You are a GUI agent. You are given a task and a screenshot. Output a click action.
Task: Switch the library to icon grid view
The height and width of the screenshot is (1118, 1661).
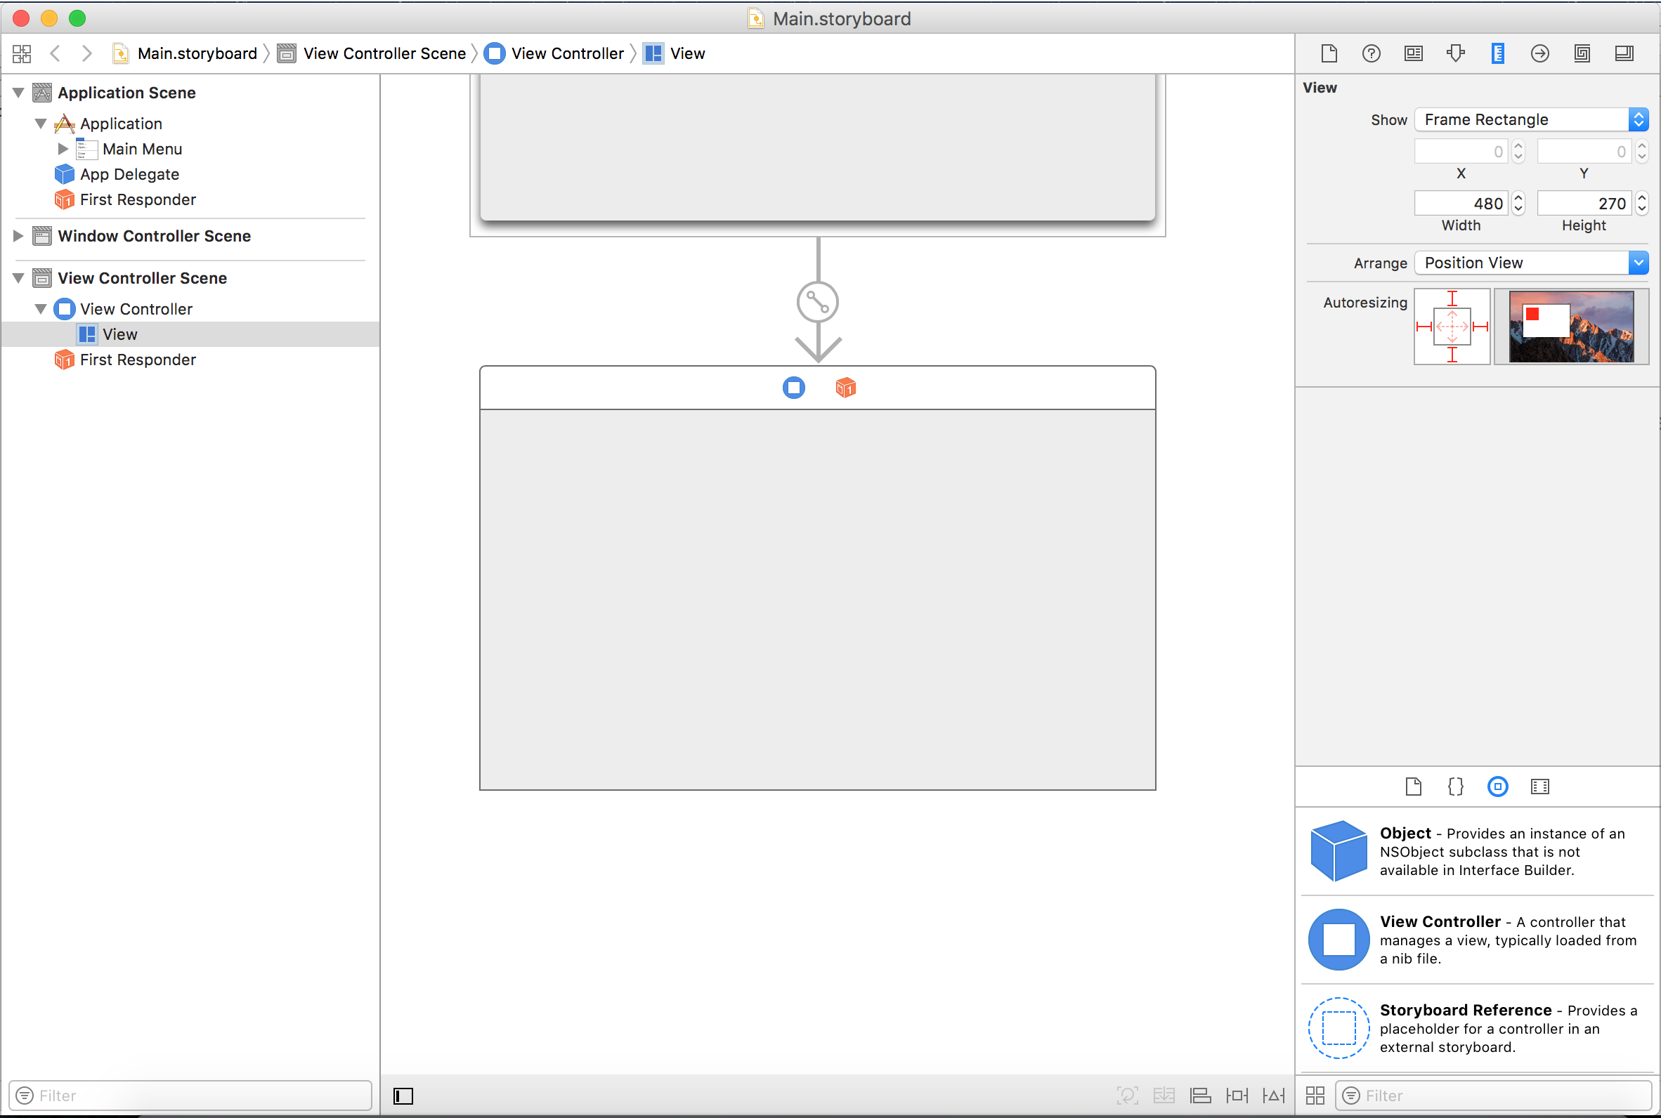[x=1315, y=1096]
